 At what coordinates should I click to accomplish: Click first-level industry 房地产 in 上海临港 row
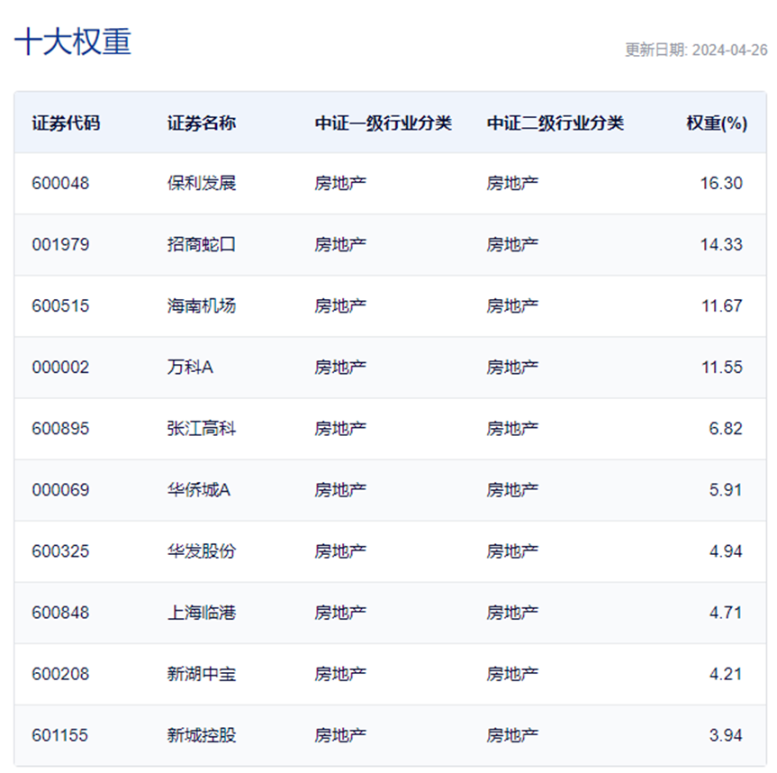click(x=340, y=613)
